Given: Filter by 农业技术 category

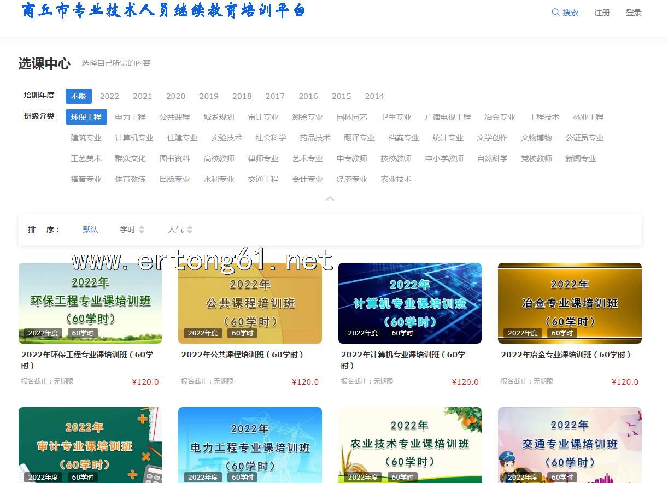Looking at the screenshot, I should [396, 179].
